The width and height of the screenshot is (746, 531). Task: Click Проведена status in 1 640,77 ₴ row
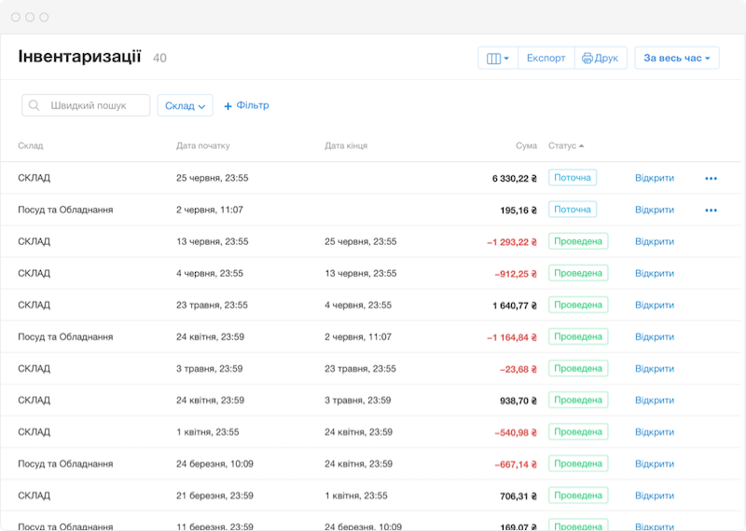click(578, 306)
